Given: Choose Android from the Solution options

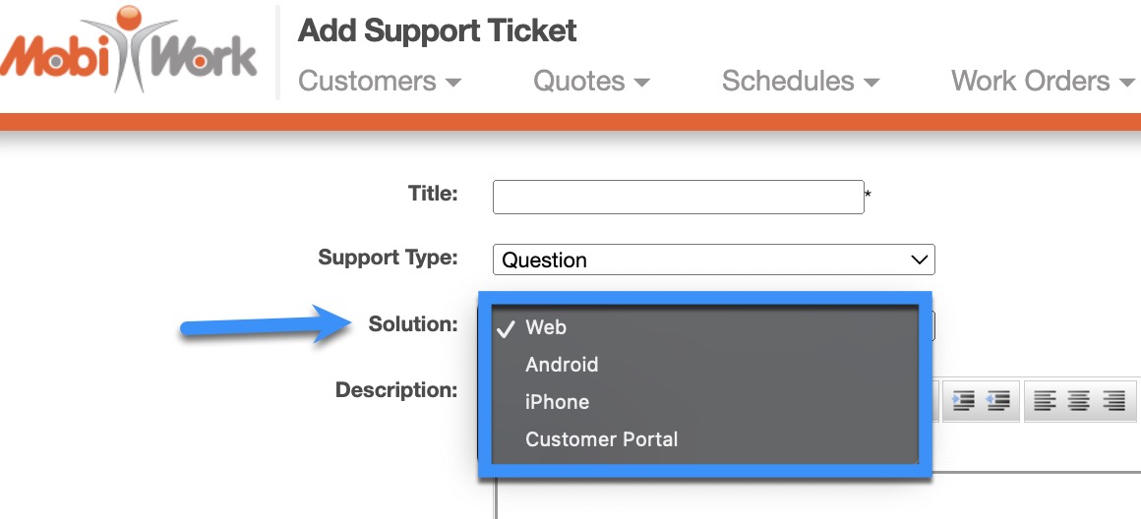Looking at the screenshot, I should point(562,365).
